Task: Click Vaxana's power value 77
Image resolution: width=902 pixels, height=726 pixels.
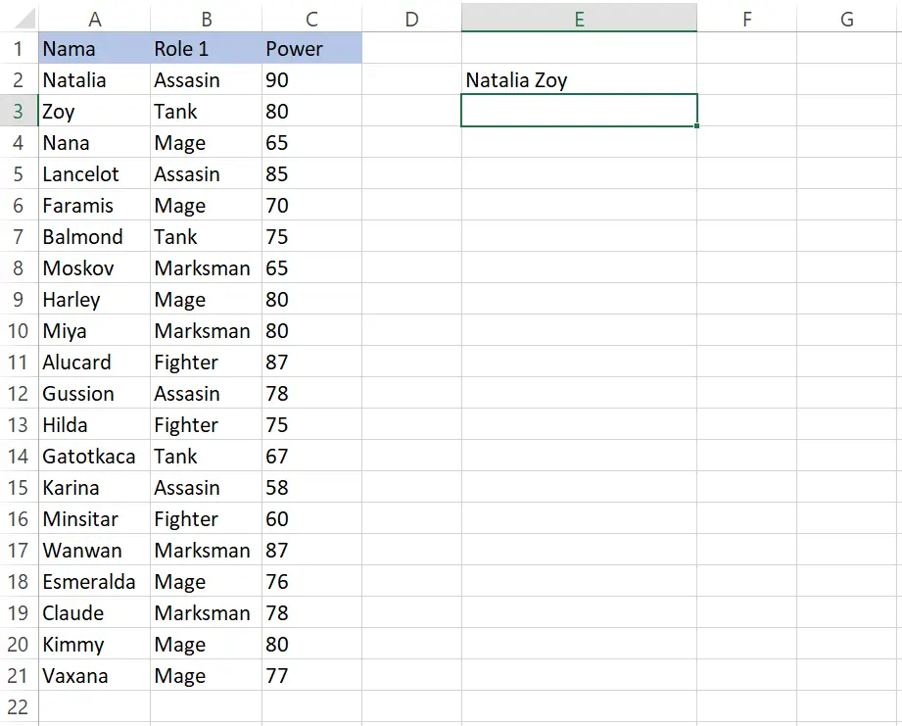Action: tap(311, 675)
